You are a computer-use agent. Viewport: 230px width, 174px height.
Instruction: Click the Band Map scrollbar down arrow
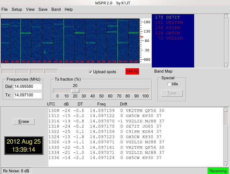click(226, 65)
